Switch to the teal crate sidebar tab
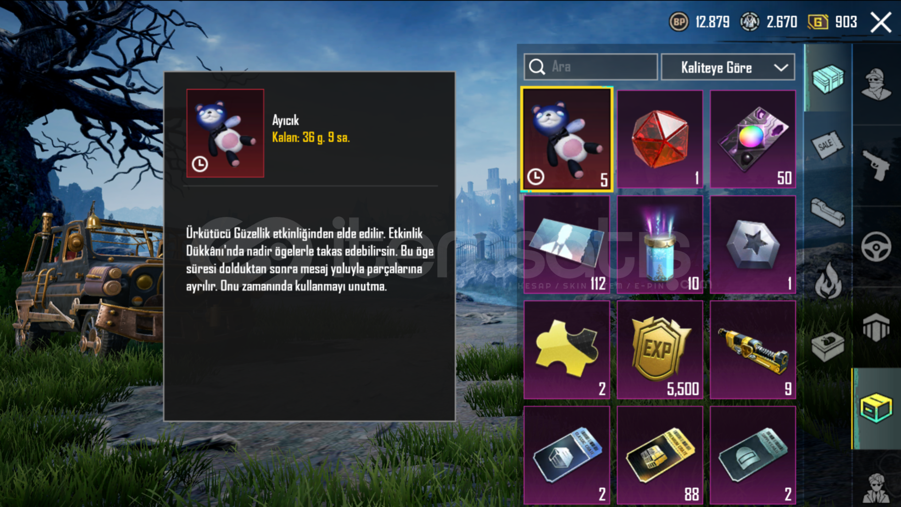The width and height of the screenshot is (901, 507). pos(828,78)
